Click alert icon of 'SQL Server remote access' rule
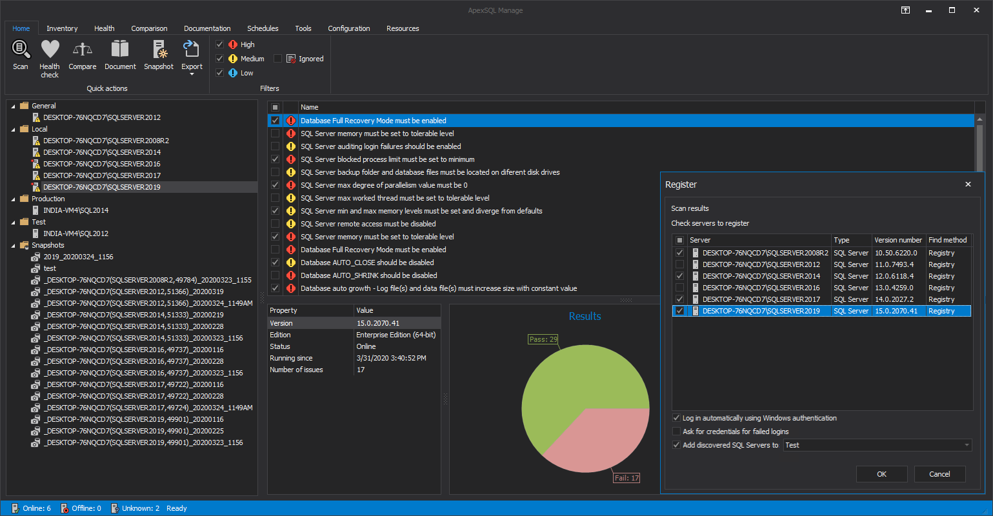 point(290,224)
